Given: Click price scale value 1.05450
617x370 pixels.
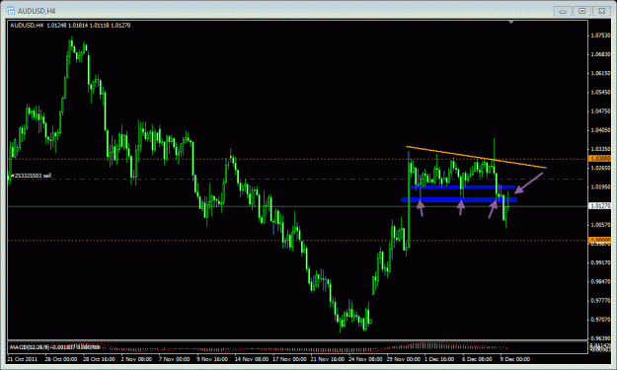Looking at the screenshot, I should 600,92.
